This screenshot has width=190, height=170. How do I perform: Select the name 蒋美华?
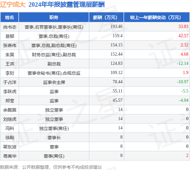coord(10,156)
